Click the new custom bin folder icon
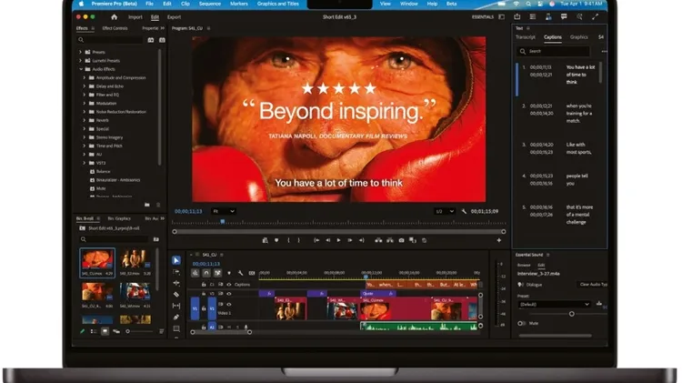 pyautogui.click(x=147, y=205)
